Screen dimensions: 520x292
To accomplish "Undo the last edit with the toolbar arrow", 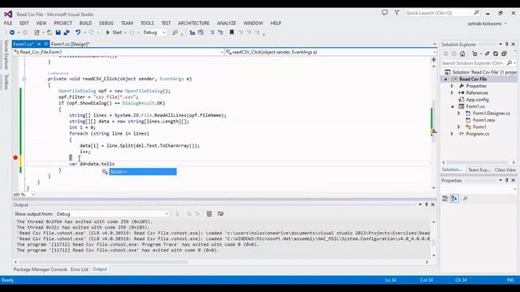I will 78,32.
